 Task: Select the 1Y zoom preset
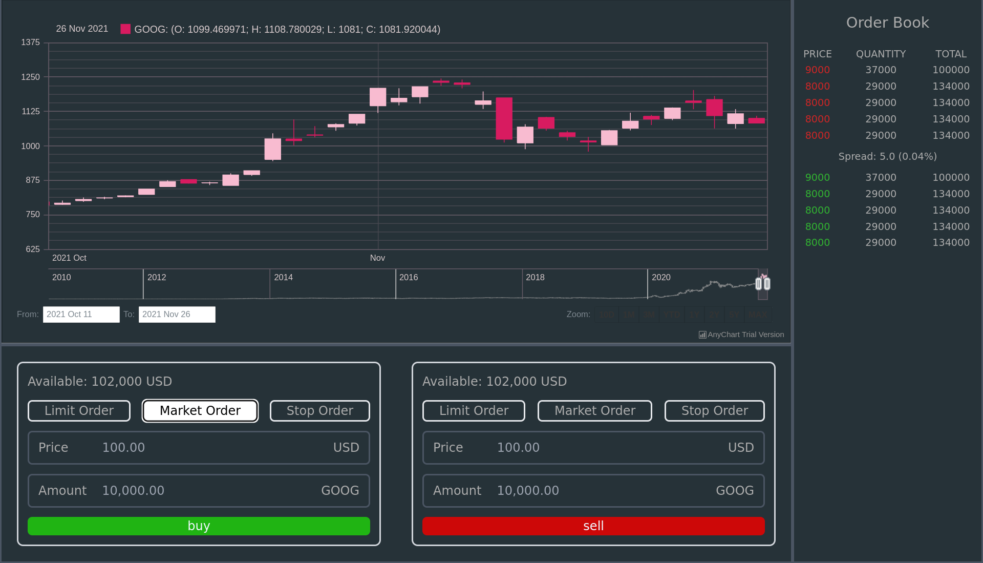click(x=694, y=314)
